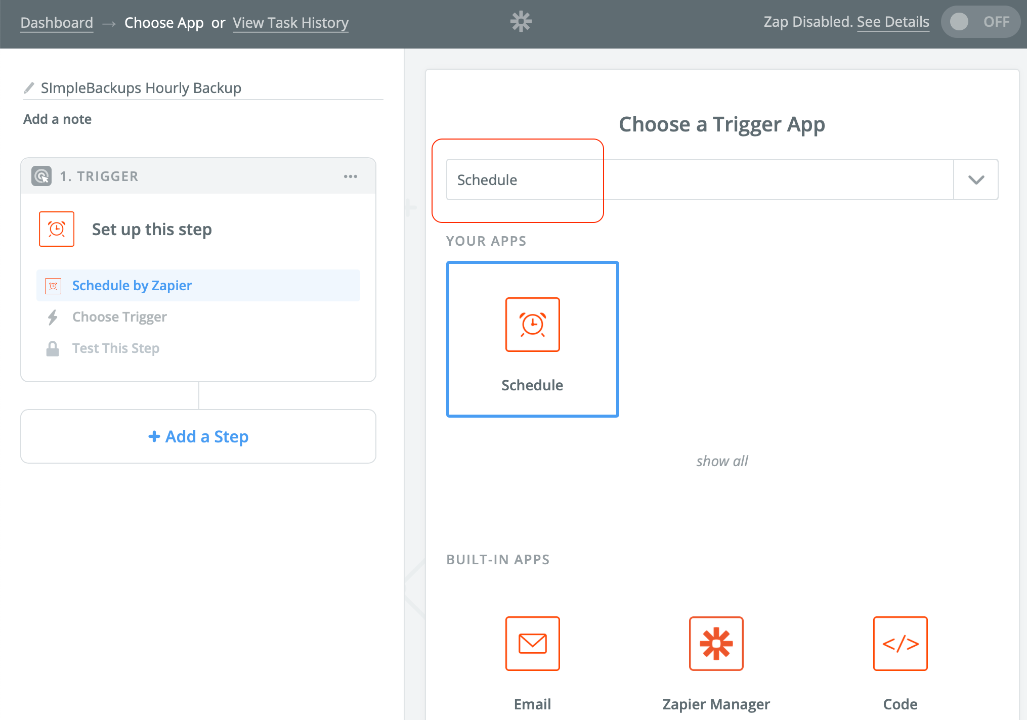Open the Email built-in app

click(532, 644)
